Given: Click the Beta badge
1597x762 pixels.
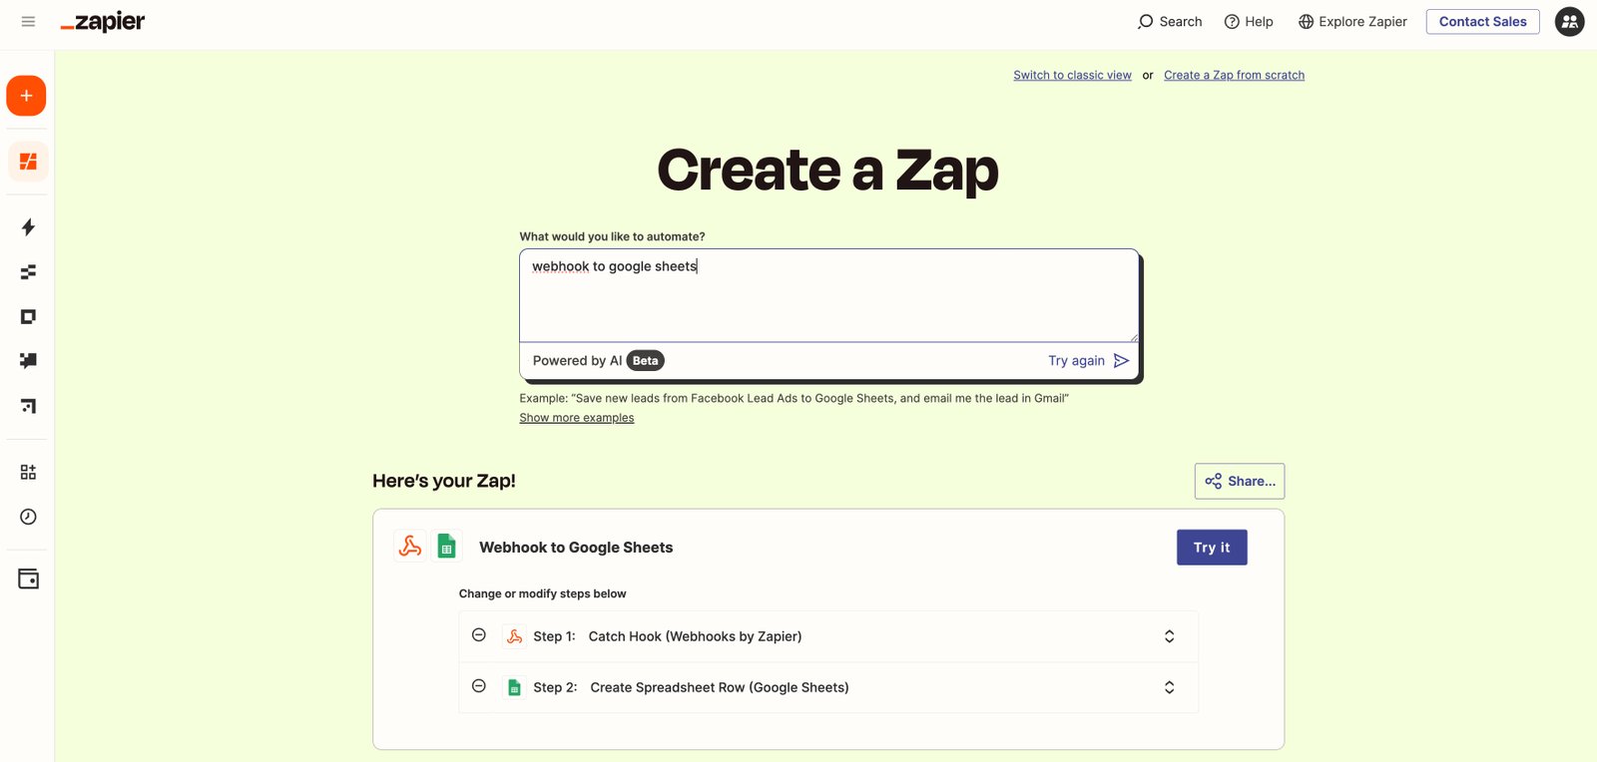Looking at the screenshot, I should [x=645, y=361].
